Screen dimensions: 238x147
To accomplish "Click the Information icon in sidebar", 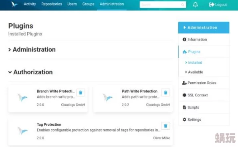I will (184, 40).
